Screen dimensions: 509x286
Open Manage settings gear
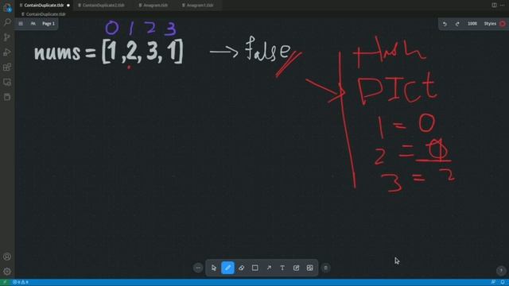(x=7, y=271)
